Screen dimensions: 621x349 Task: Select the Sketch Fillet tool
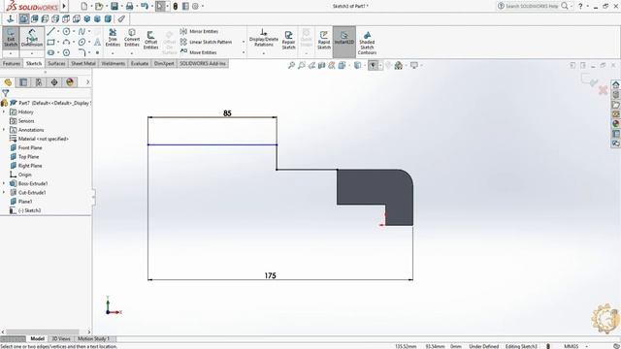82,52
